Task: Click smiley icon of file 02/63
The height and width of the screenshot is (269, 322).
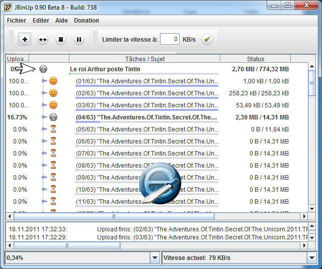Action: (x=53, y=93)
